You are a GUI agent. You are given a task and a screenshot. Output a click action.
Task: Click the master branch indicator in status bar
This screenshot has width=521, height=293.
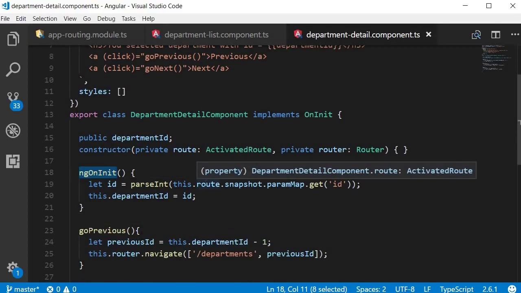point(22,289)
